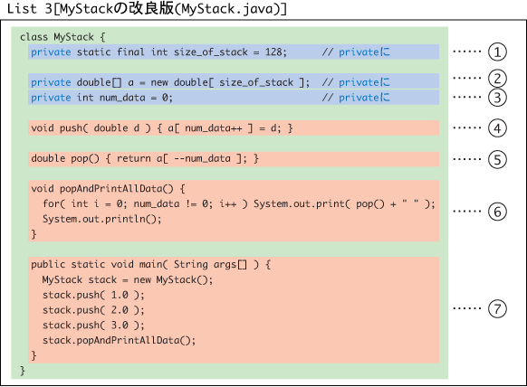The height and width of the screenshot is (387, 527).
Task: Click the circled number 1 marker
Action: point(497,52)
